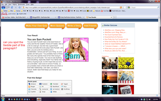The width and height of the screenshot is (161, 101).
Task: Click Make Your Own Quiz button
Action: [x=36, y=26]
